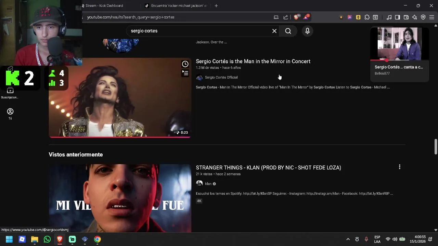Screen dimensions: 438x246
Task: Open the green Kick app taskbar icon
Action: [x=72, y=239]
